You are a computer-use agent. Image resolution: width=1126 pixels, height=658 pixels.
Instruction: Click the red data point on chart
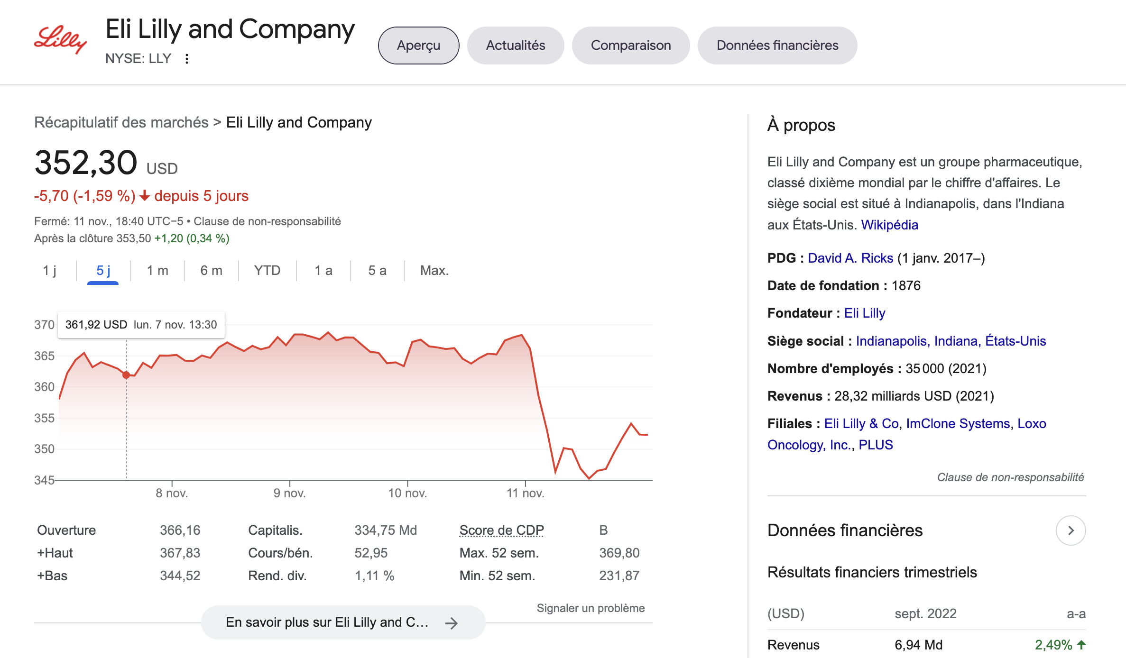(126, 375)
